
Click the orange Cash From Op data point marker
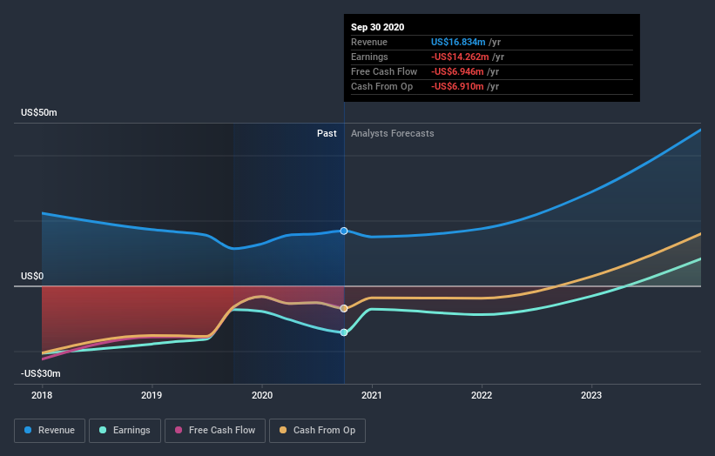pos(344,308)
